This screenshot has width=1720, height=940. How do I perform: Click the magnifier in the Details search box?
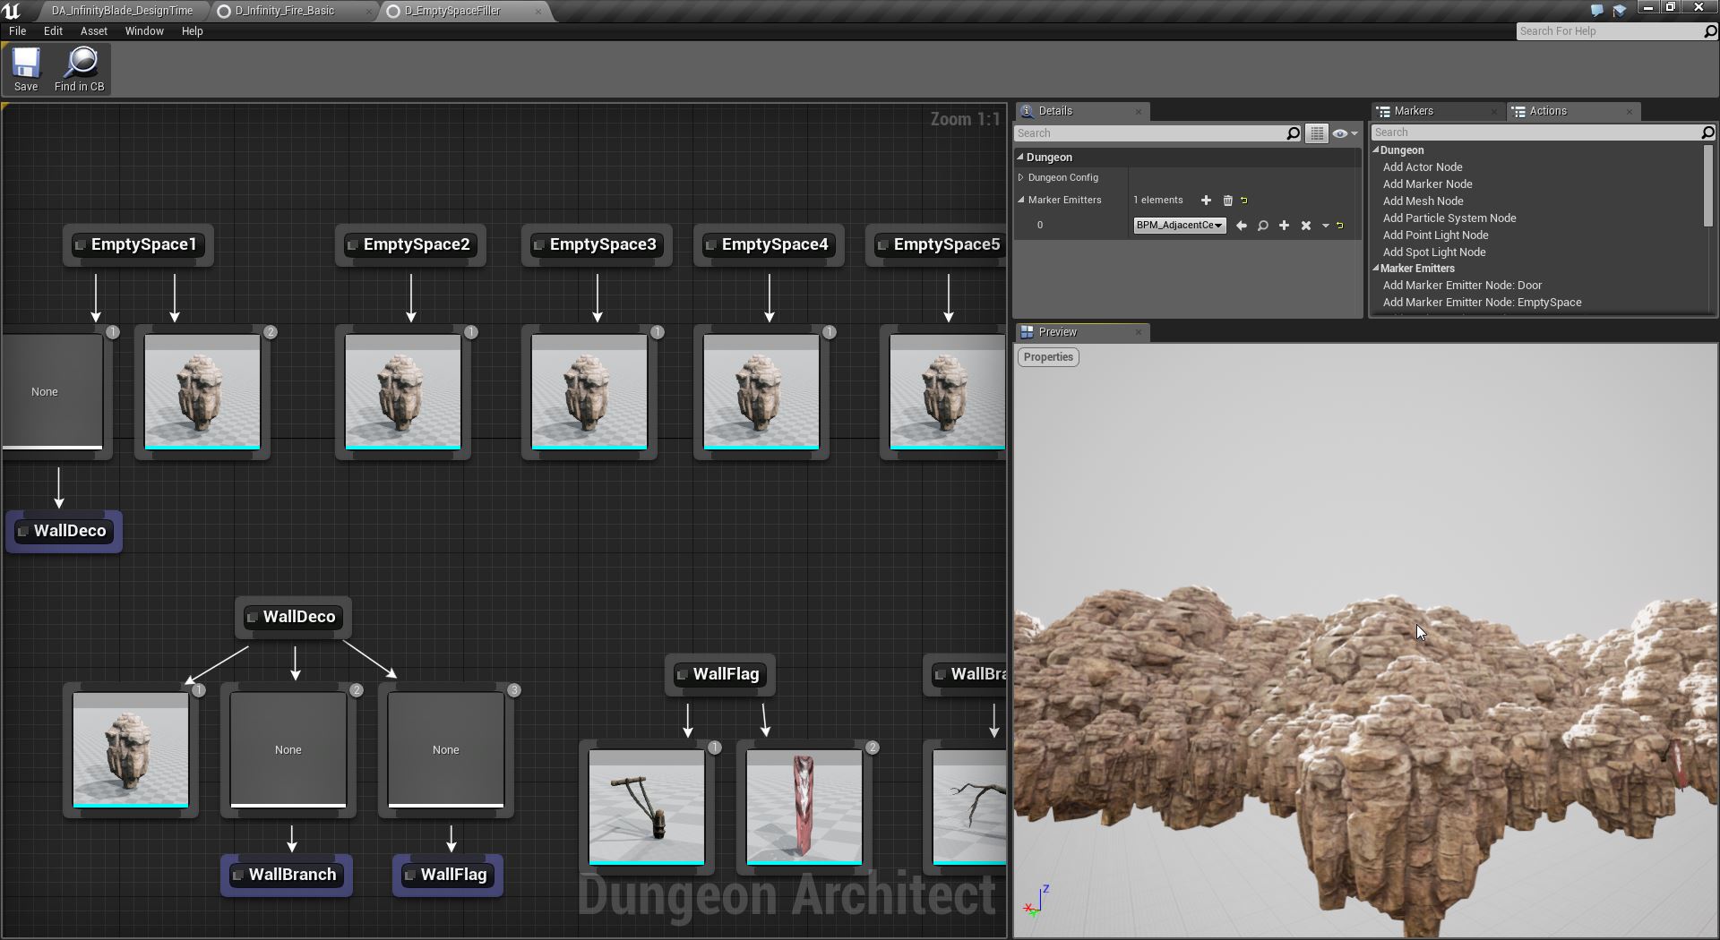[1293, 133]
